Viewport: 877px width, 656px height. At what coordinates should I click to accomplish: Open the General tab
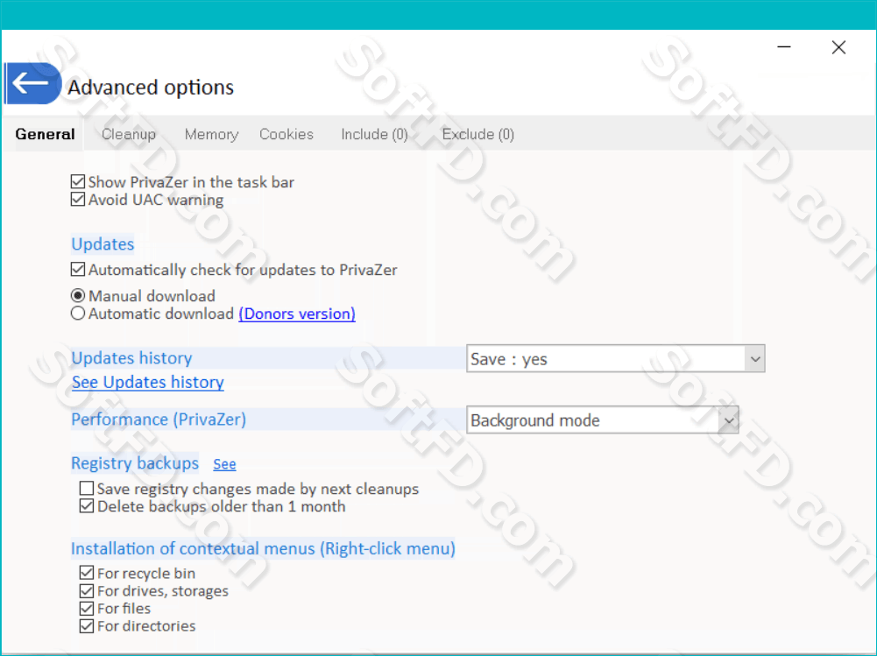(x=45, y=134)
